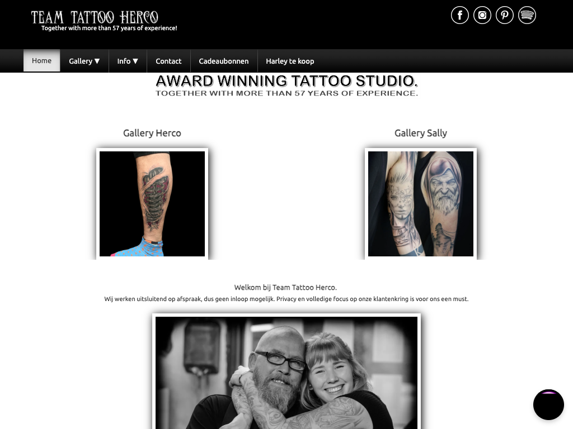Click the Award Winning Tattoo Studio banner
This screenshot has width=573, height=429.
click(286, 85)
